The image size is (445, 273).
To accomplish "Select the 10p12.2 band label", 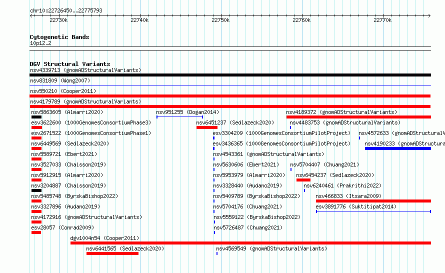I will click(x=40, y=43).
